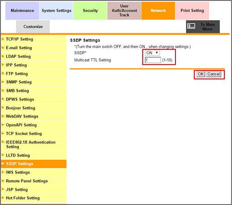Viewport: 232px width, 205px height.
Task: Select the User Auth/Account Track tab
Action: tap(124, 11)
